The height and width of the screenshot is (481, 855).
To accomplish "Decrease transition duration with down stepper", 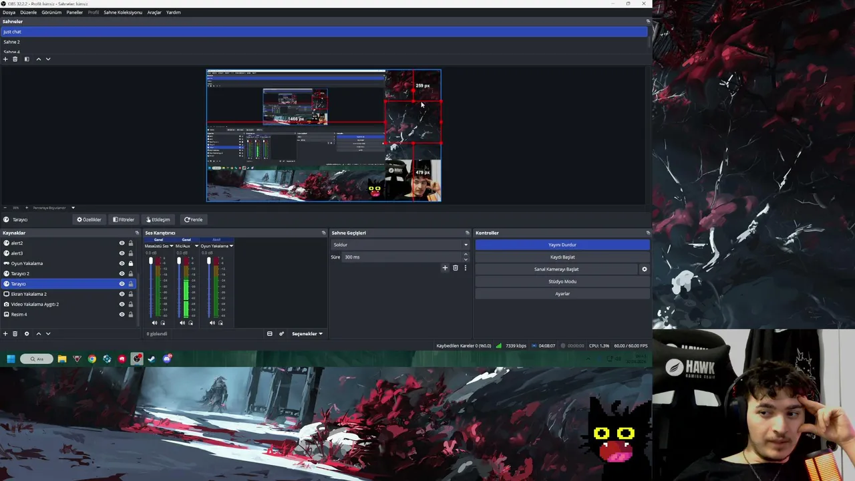I will pos(466,259).
